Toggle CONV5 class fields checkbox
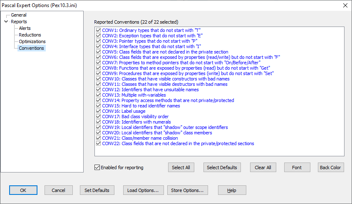This screenshot has width=352, height=204. 98,52
